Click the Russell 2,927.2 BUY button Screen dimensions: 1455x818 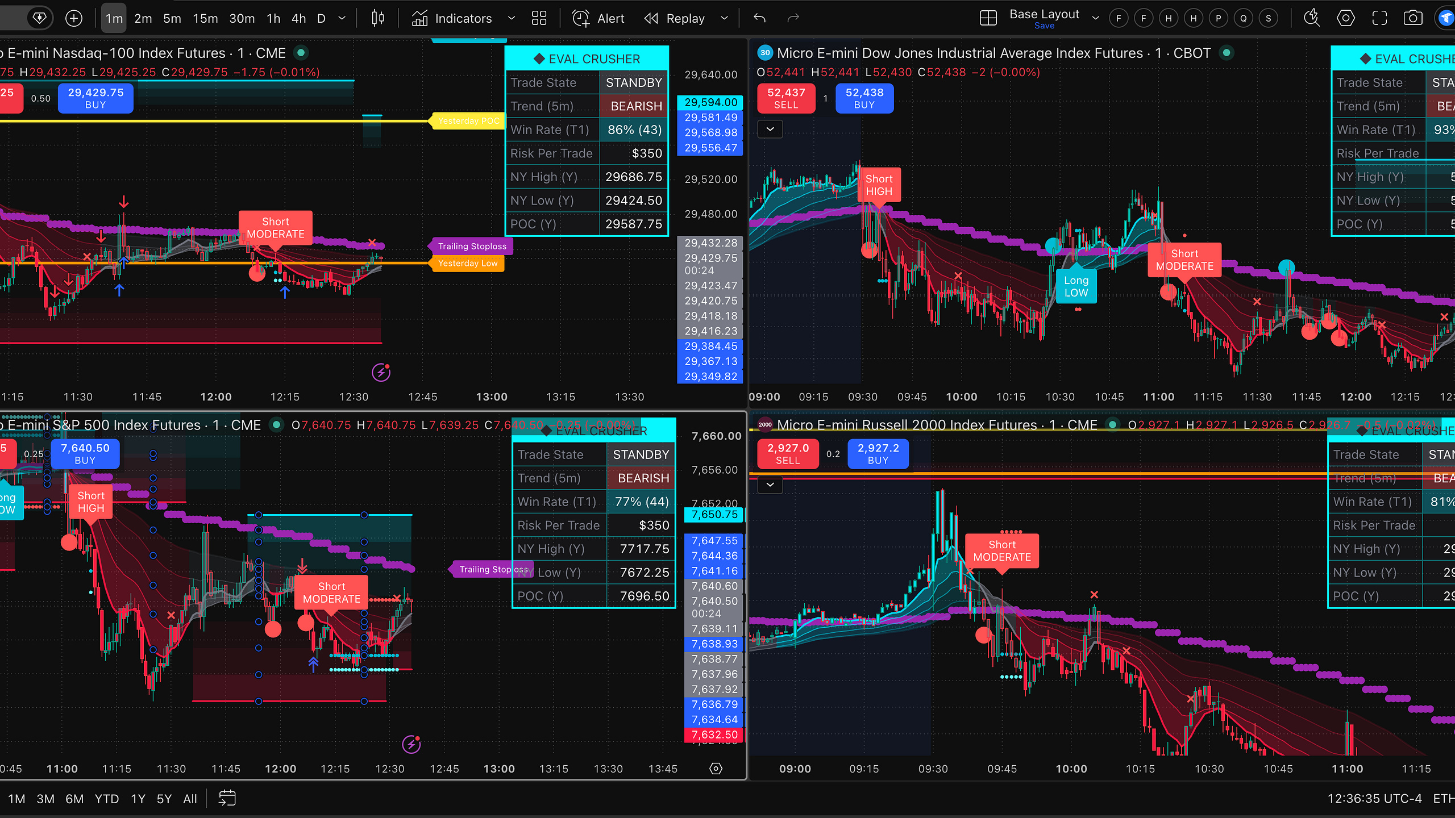click(x=878, y=453)
